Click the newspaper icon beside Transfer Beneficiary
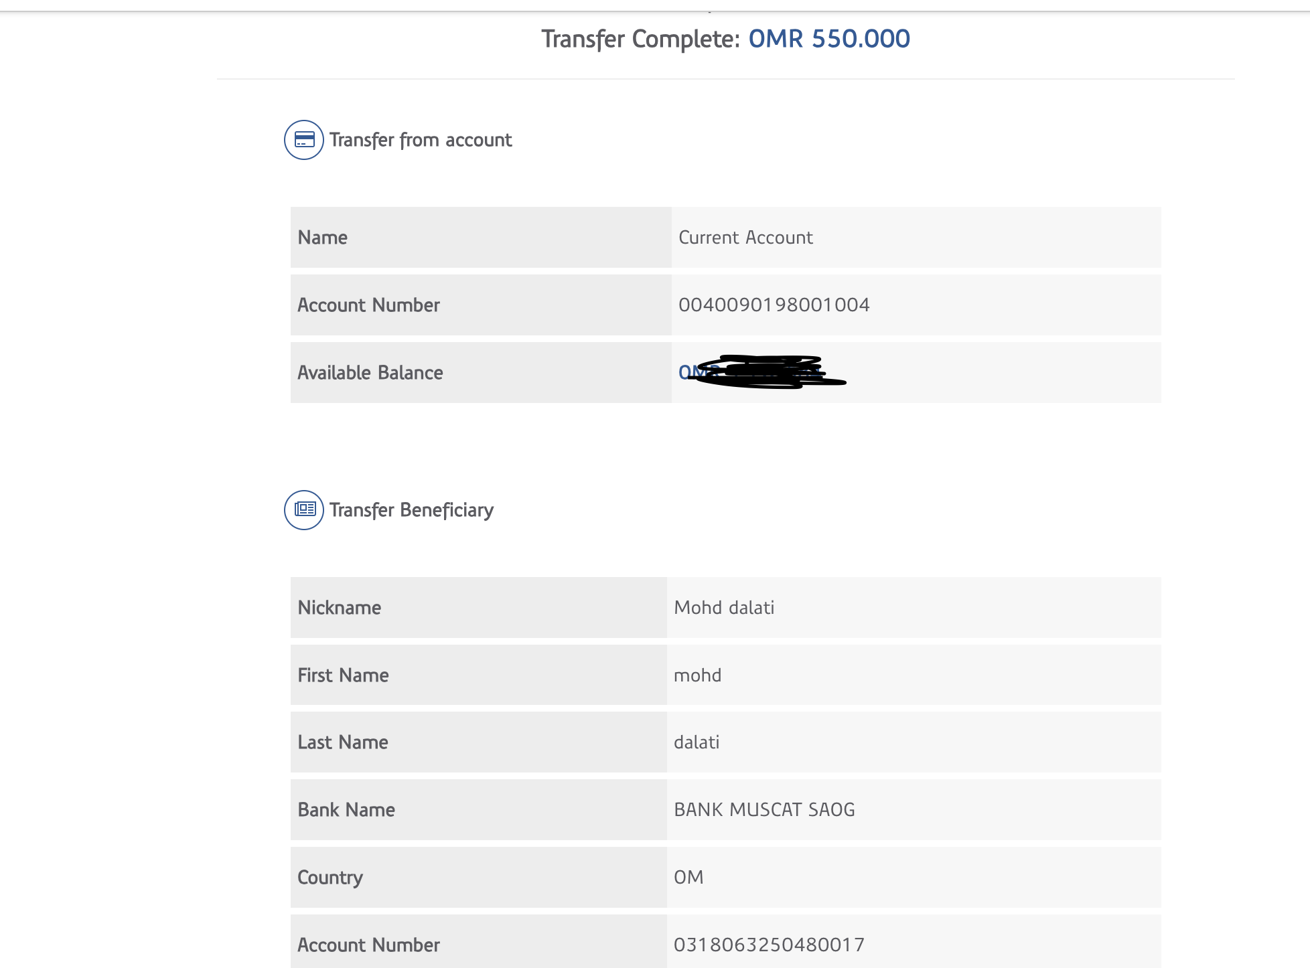 tap(304, 510)
